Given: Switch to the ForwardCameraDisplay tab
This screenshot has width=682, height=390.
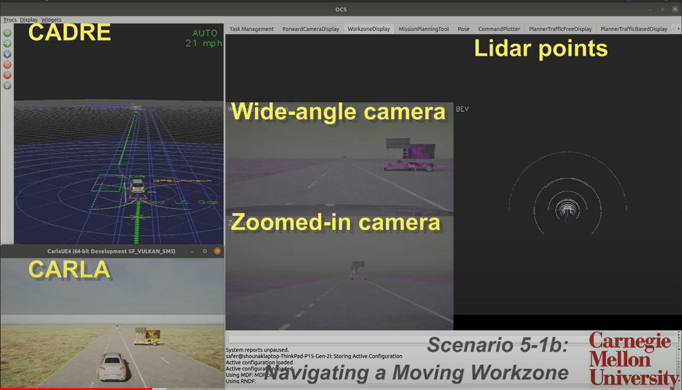Looking at the screenshot, I should [311, 29].
